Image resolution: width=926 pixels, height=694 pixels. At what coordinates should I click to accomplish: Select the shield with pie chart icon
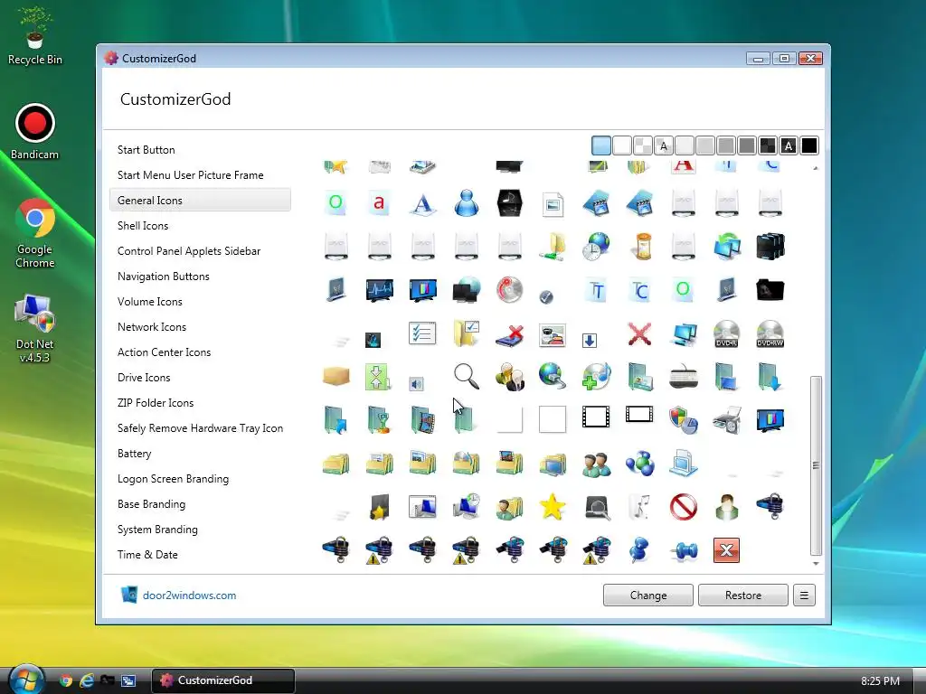click(x=684, y=420)
